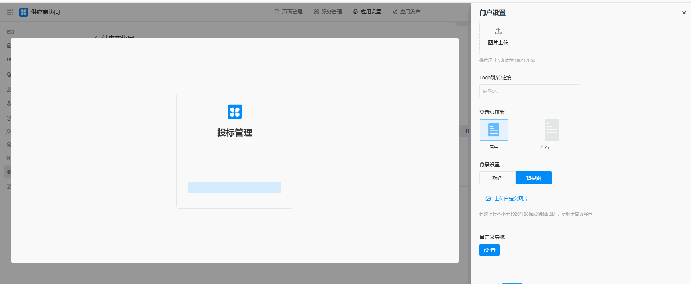
Task: Click the database icon in left sidebar
Action: [x=9, y=145]
